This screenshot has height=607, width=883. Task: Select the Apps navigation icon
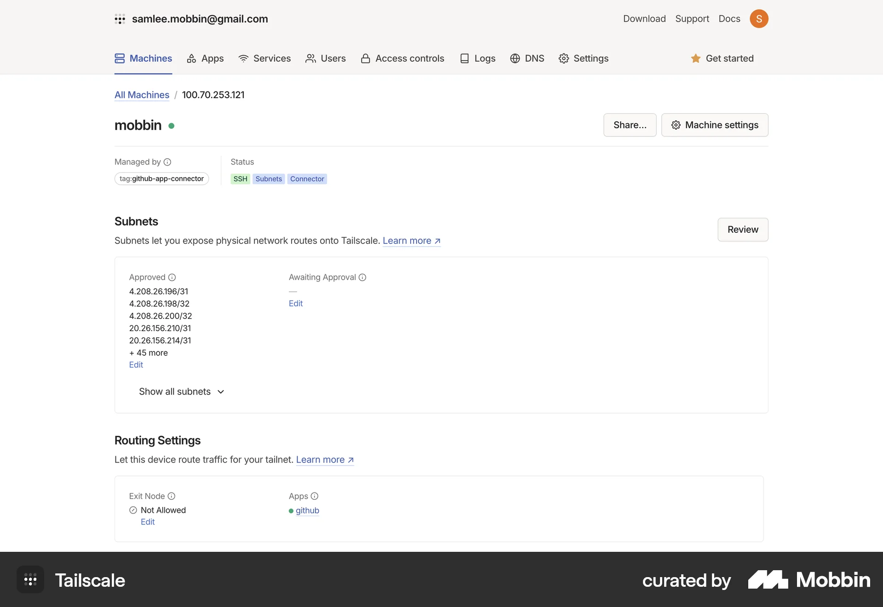pyautogui.click(x=191, y=58)
